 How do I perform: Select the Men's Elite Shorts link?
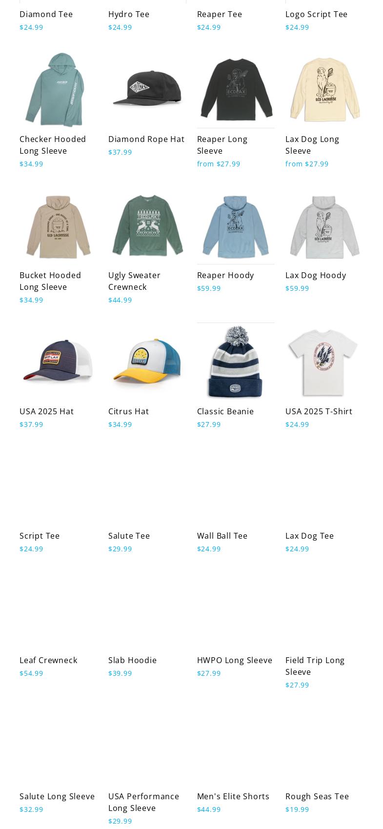[x=233, y=796]
